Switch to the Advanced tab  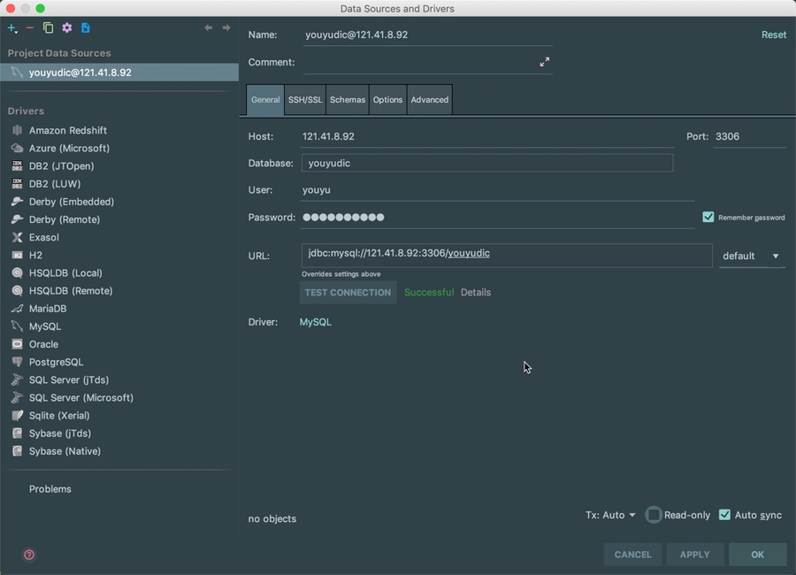pos(430,100)
